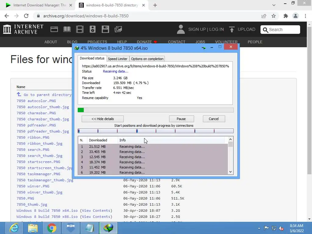Click the connections progress segment bar
312x234 pixels.
coord(156,131)
